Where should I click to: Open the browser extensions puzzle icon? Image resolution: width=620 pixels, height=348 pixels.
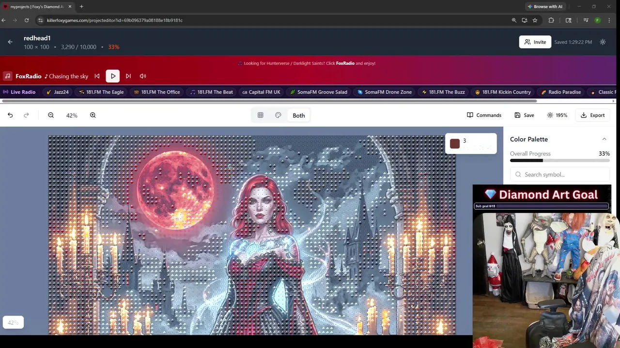[551, 20]
